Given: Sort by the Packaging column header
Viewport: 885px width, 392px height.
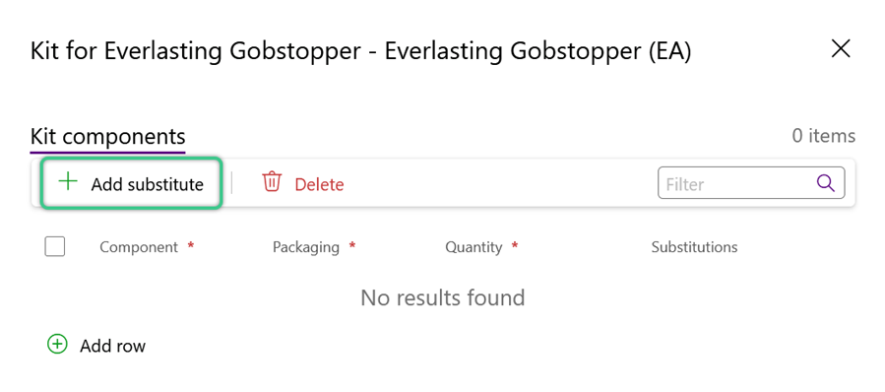Looking at the screenshot, I should 306,247.
